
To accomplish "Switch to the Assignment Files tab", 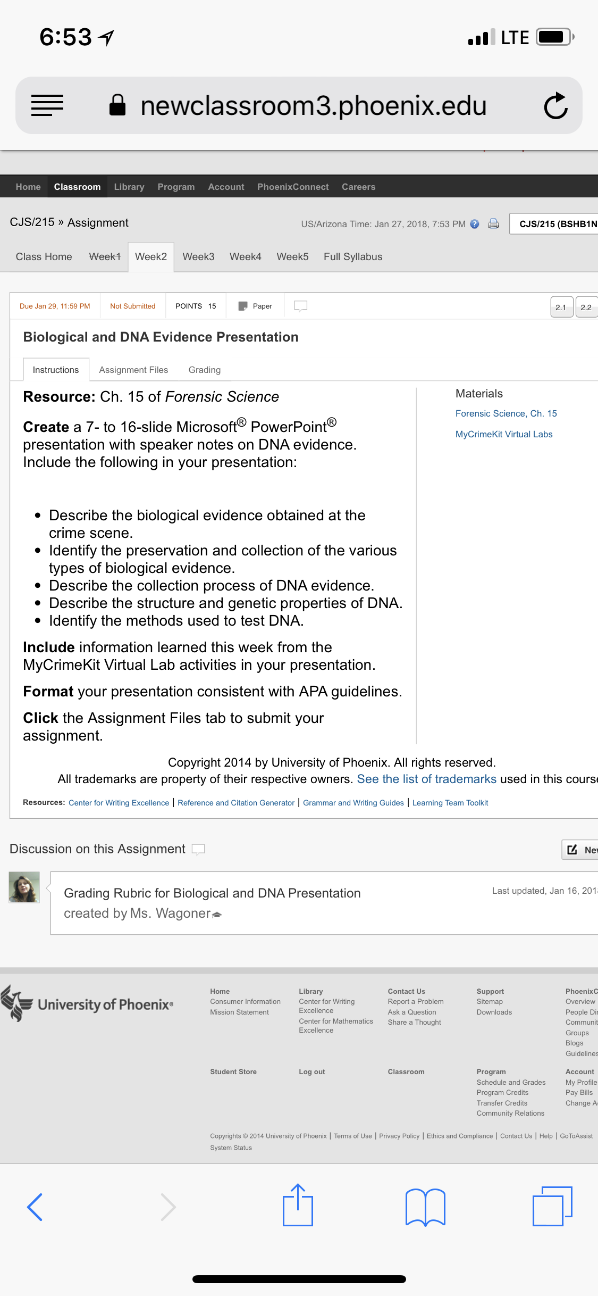I will (133, 370).
